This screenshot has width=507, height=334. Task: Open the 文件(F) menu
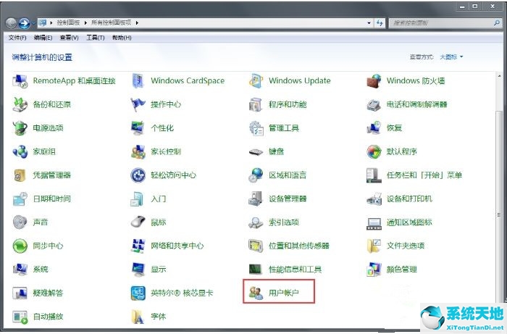pyautogui.click(x=17, y=38)
